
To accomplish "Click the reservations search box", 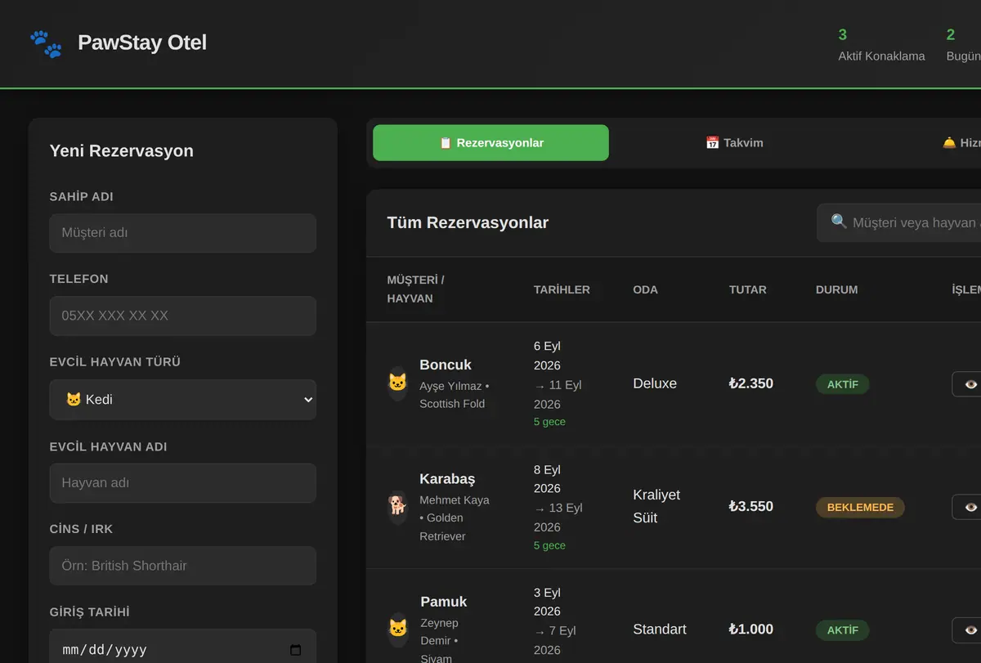I will point(899,222).
